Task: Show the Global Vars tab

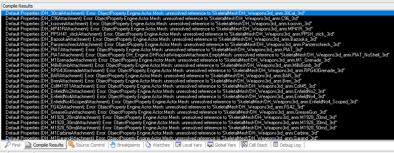Action: (x=222, y=145)
